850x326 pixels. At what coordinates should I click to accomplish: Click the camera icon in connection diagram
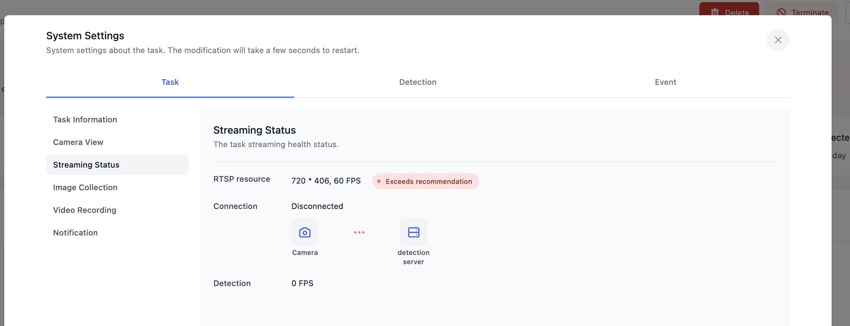305,232
